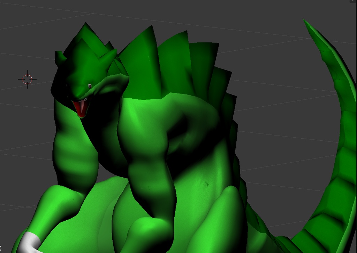Screen dimensions: 357x253
Task: Select the dinosaur model's gray eye
Action: 90,86
